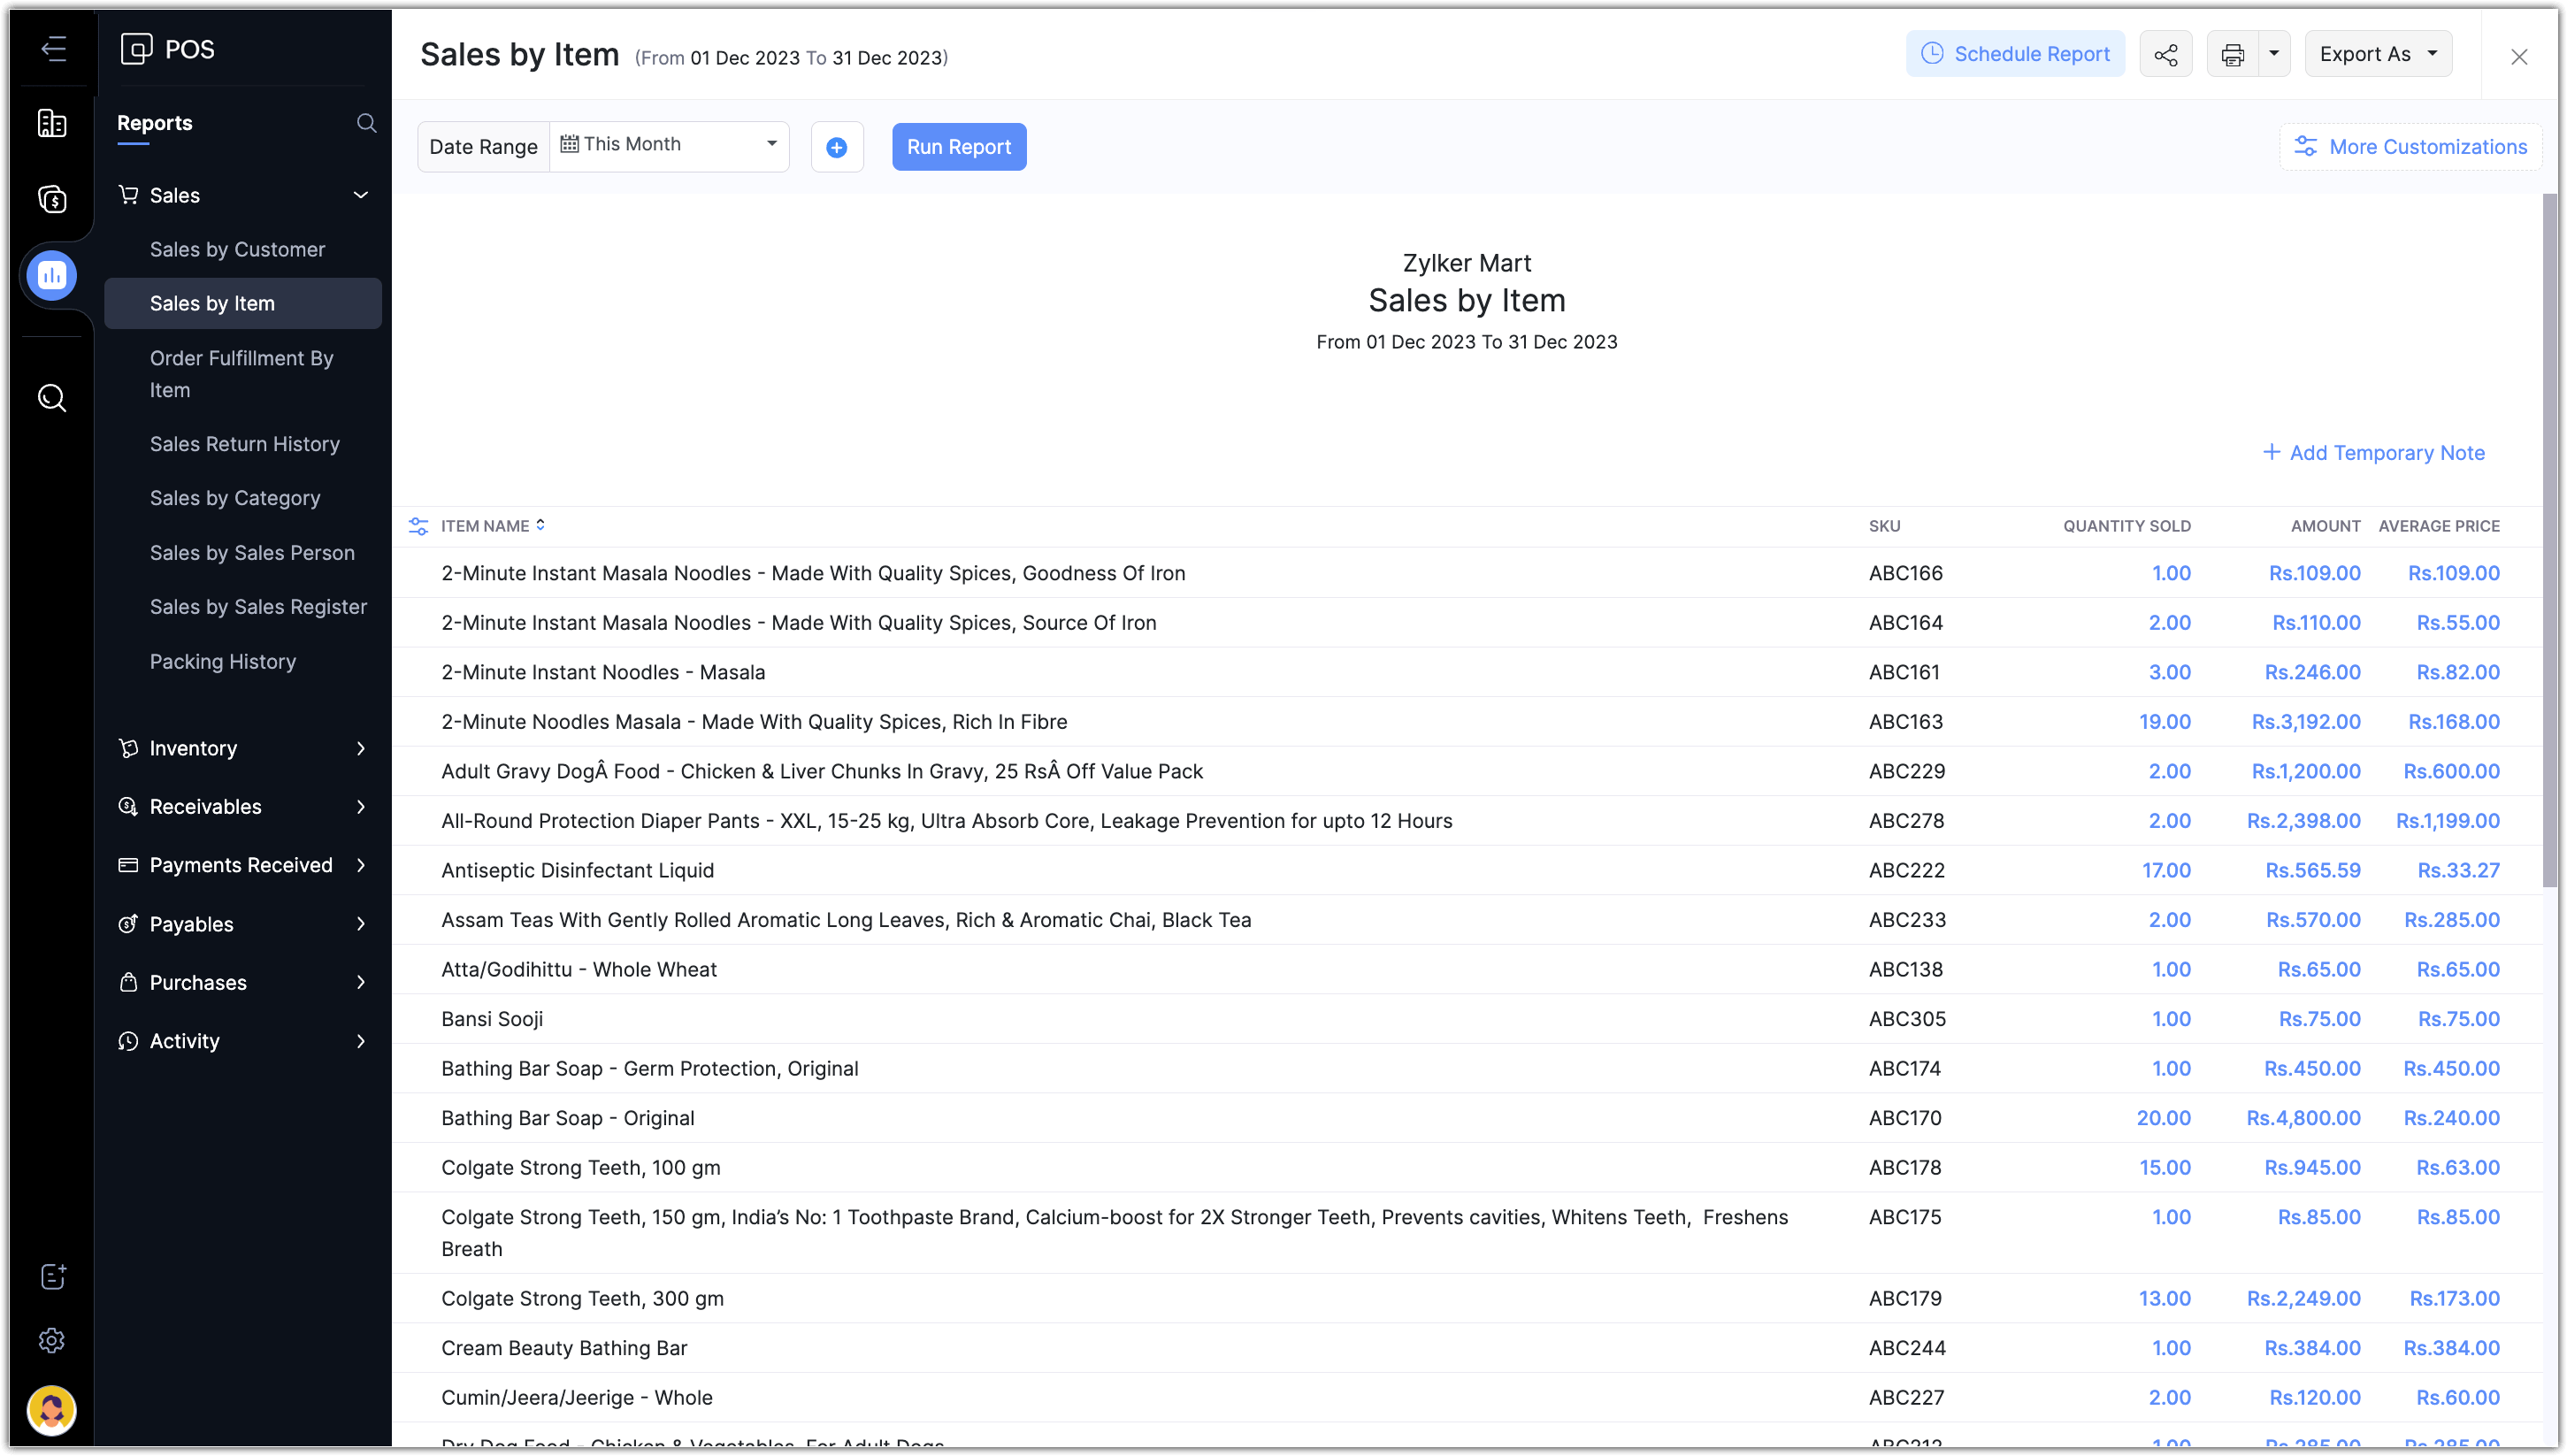The height and width of the screenshot is (1456, 2567).
Task: Click the share report icon
Action: [x=2165, y=55]
